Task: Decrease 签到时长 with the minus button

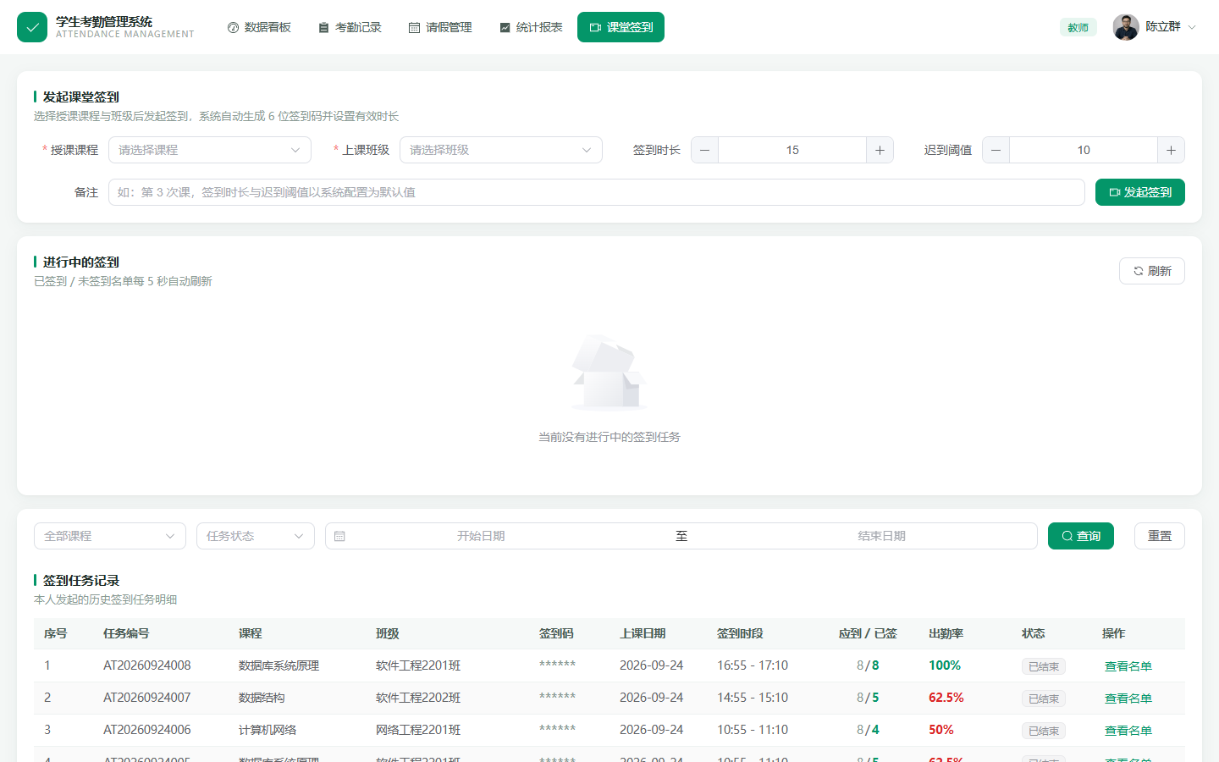Action: 705,150
